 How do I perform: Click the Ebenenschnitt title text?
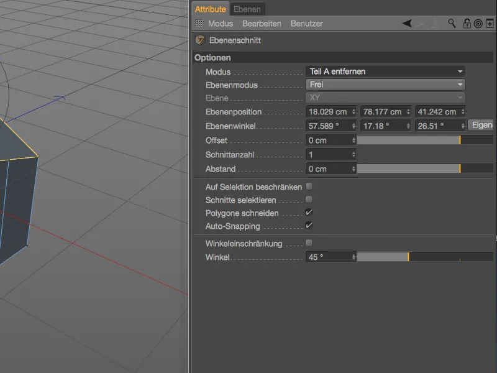point(235,40)
